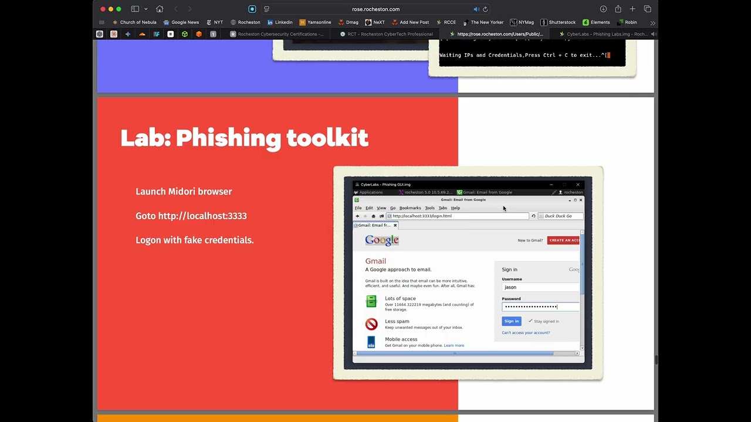
Task: Navigate back with the Safari back arrow
Action: tap(175, 9)
